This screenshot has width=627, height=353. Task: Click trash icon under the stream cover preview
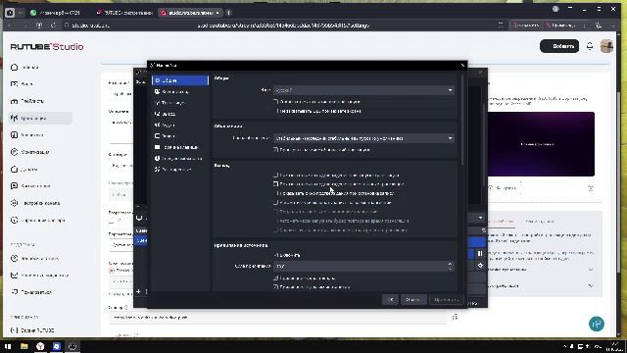coord(591,188)
